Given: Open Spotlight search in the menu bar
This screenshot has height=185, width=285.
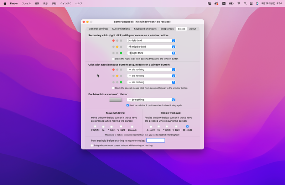Looking at the screenshot, I should 245,4.
